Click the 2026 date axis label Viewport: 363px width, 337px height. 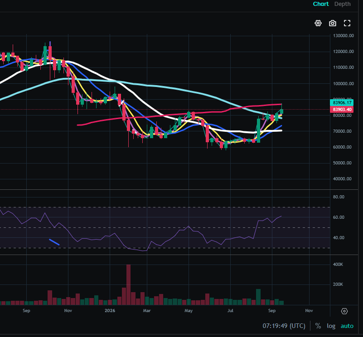110,311
